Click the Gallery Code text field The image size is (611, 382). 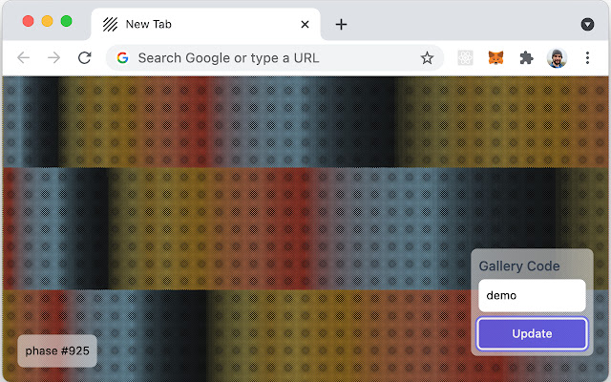click(532, 295)
